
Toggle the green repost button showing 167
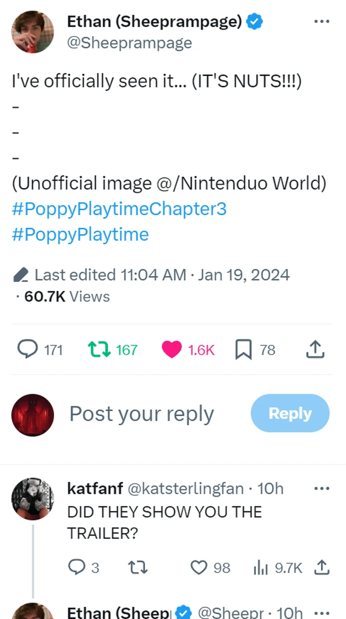point(99,350)
